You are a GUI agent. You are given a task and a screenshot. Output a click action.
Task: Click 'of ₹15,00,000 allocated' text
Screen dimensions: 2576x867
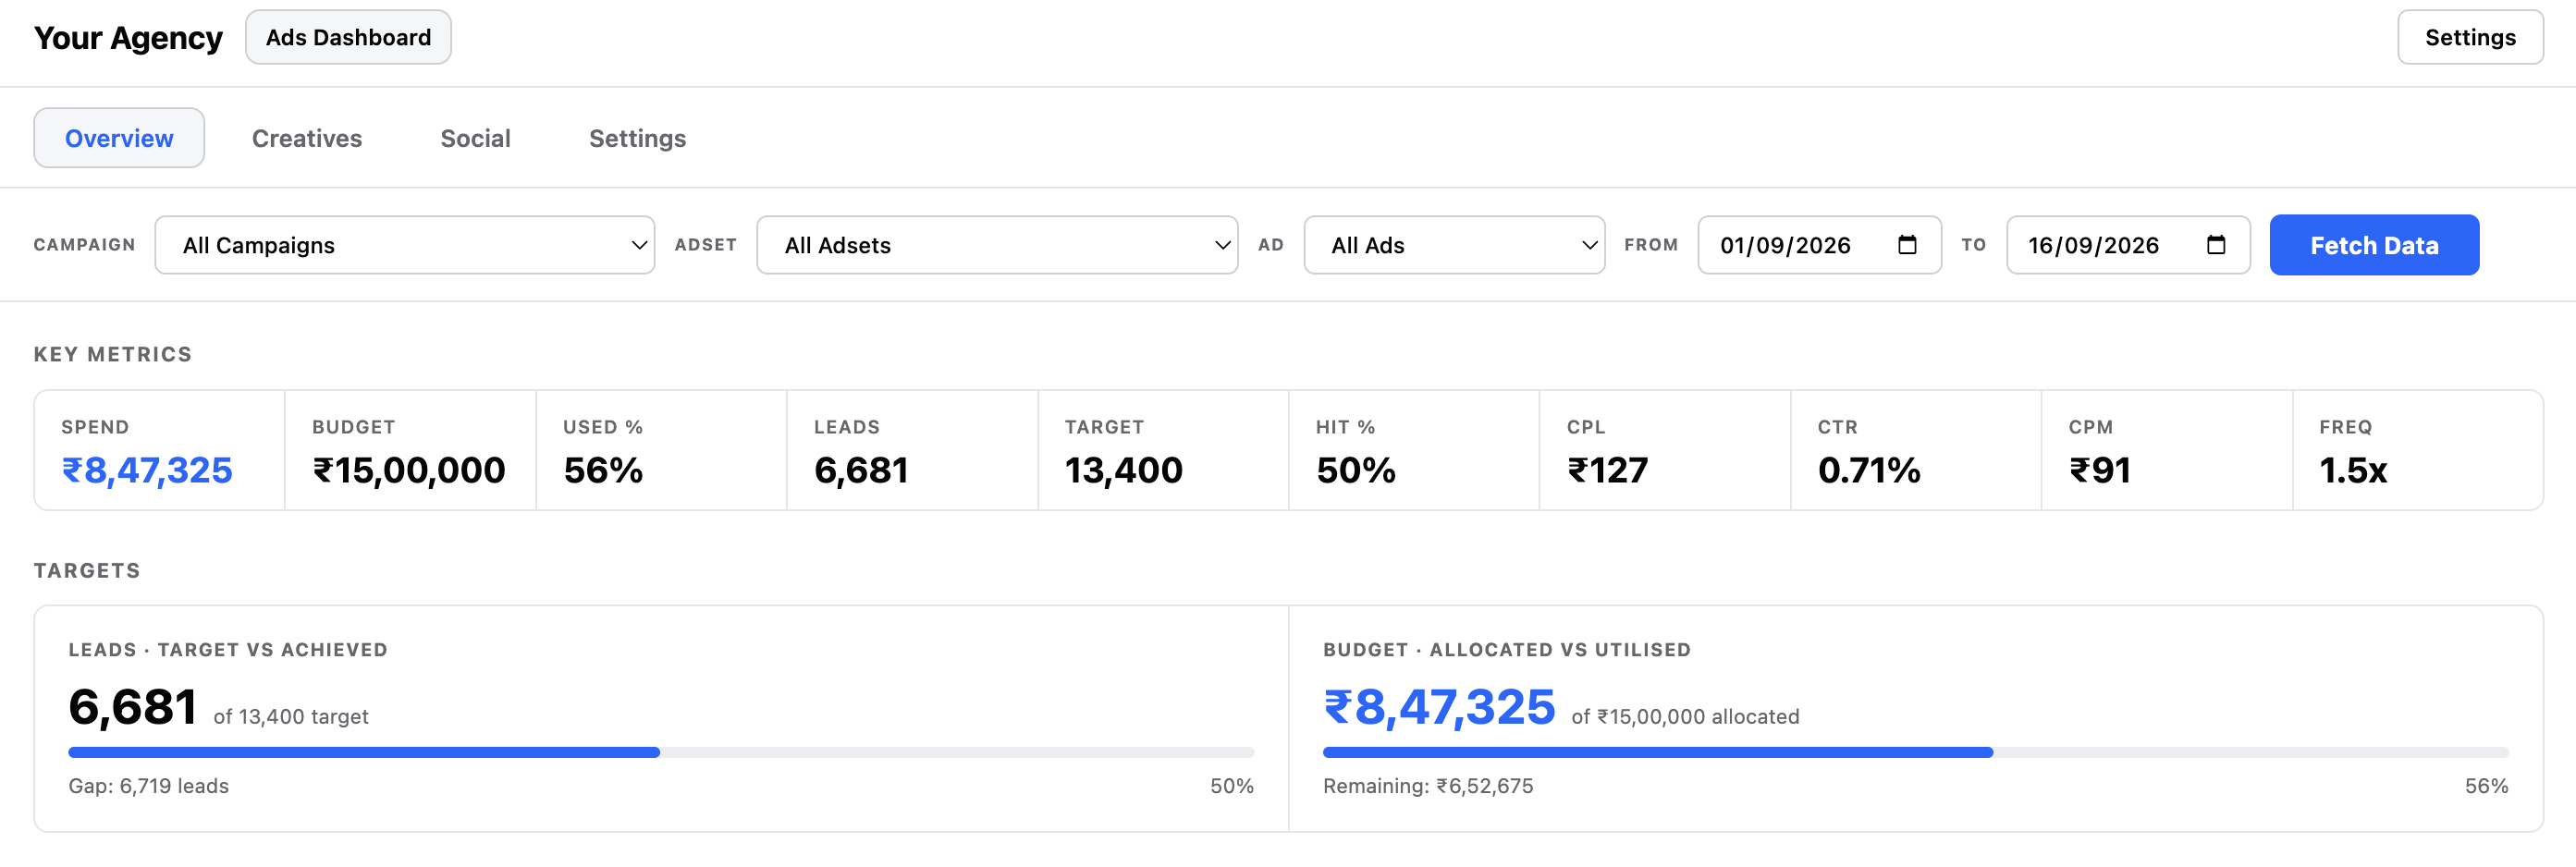click(1685, 716)
